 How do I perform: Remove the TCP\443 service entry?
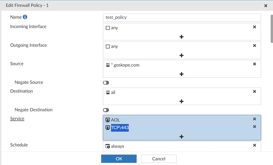click(255, 126)
